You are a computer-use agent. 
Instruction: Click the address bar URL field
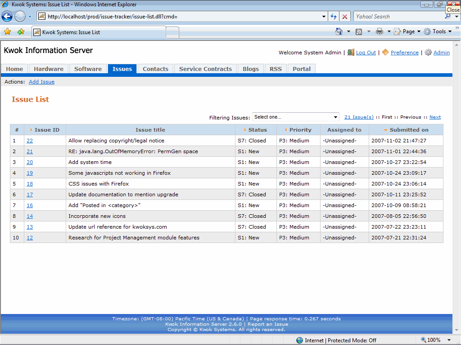tap(179, 17)
